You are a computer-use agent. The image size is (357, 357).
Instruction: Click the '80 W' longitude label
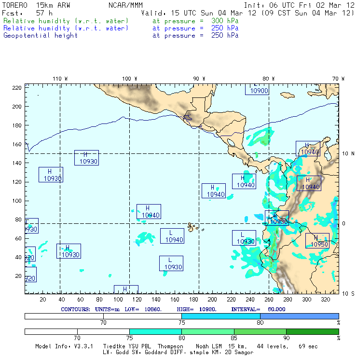tap(269, 79)
